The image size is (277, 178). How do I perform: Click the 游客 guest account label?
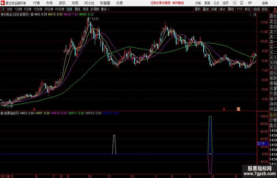coord(265,3)
